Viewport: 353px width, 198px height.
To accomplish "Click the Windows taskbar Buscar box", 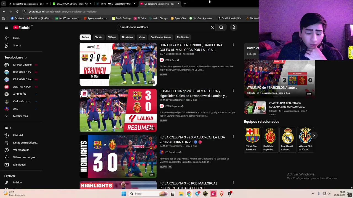I will (148, 194).
